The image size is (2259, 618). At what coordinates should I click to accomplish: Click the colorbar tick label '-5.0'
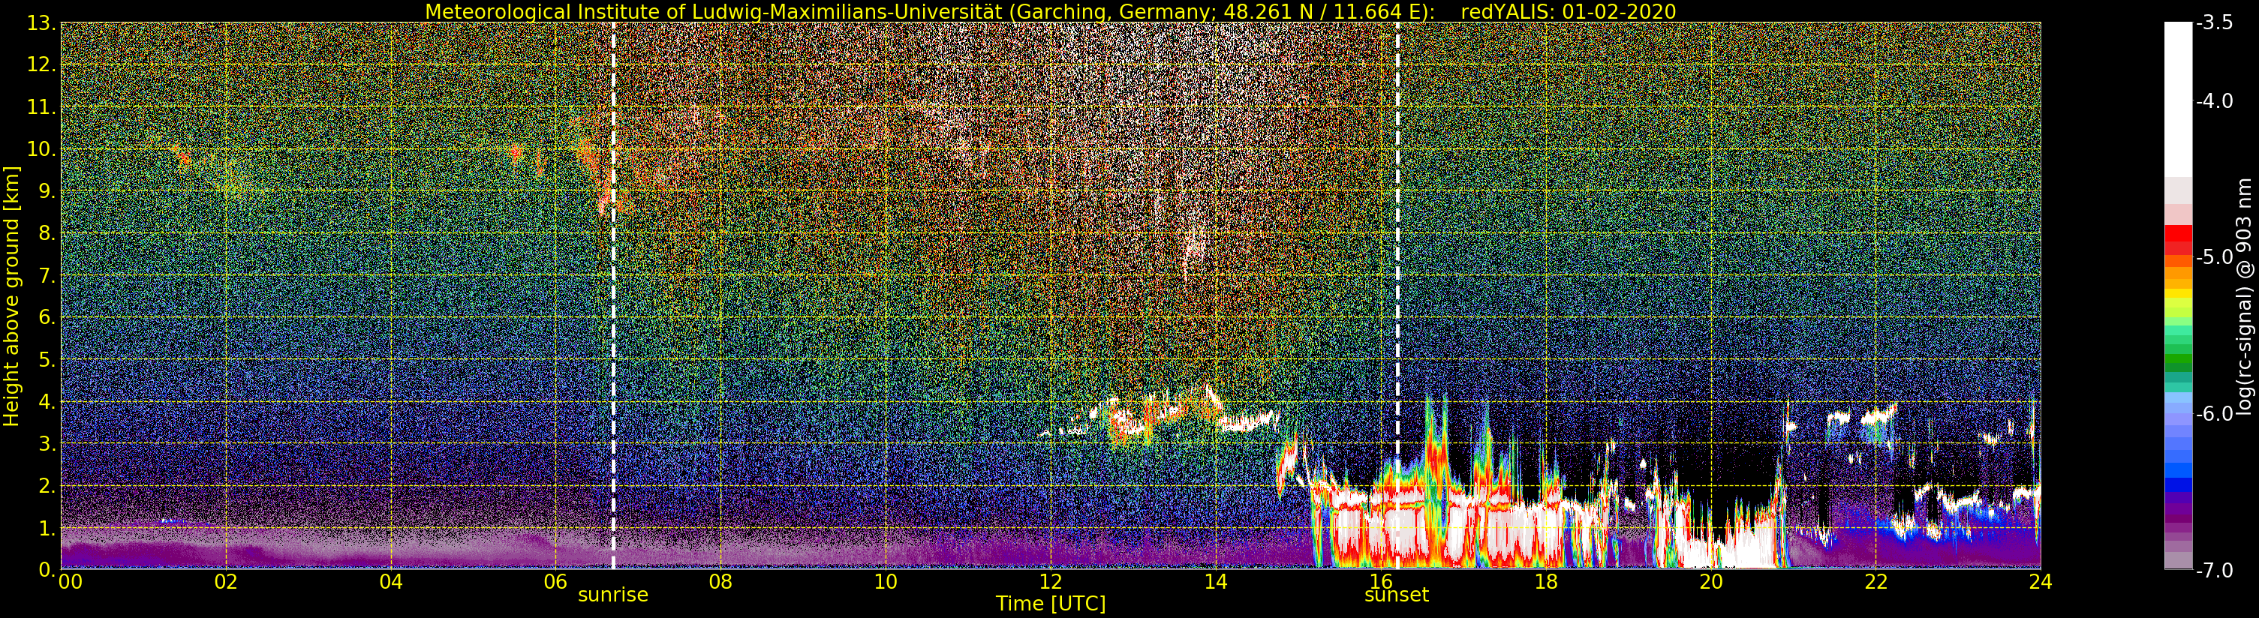(x=2214, y=256)
